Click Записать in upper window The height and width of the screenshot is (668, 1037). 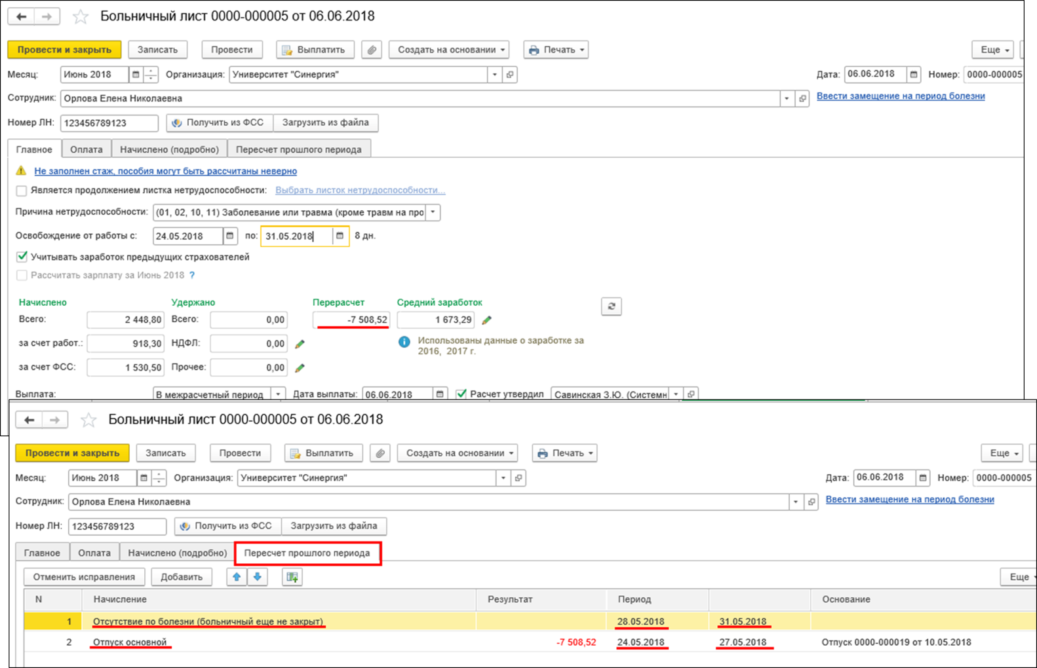click(x=157, y=50)
